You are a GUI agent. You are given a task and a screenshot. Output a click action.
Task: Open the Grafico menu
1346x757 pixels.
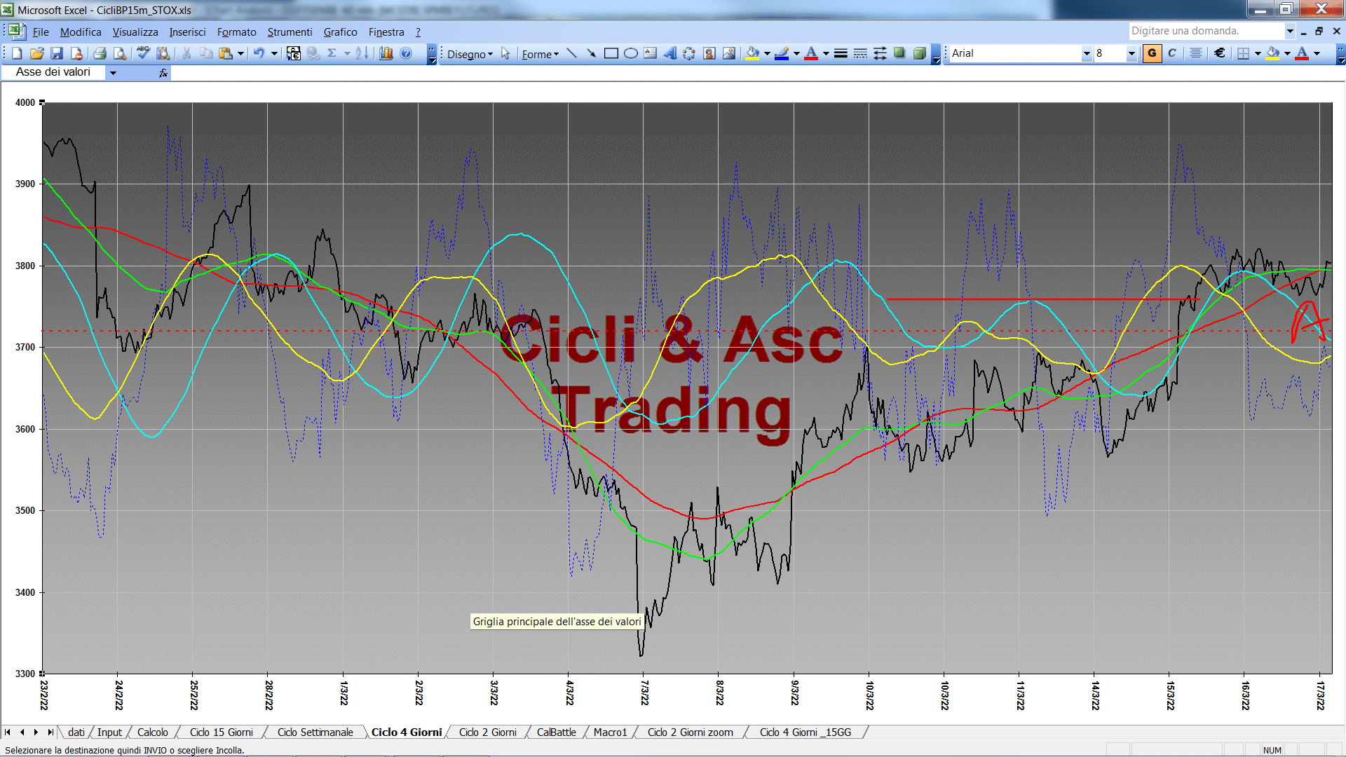click(x=340, y=32)
